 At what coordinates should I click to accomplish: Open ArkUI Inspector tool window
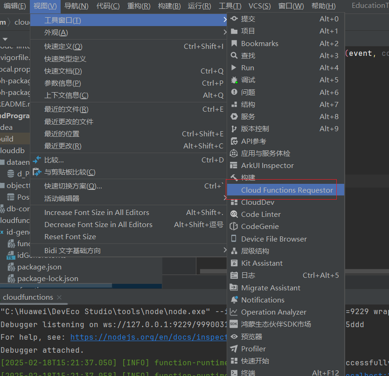click(285, 165)
